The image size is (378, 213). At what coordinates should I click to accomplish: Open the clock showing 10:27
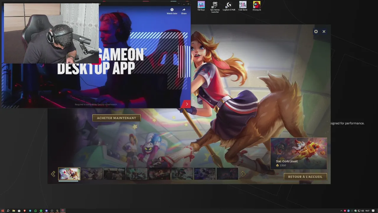367,211
